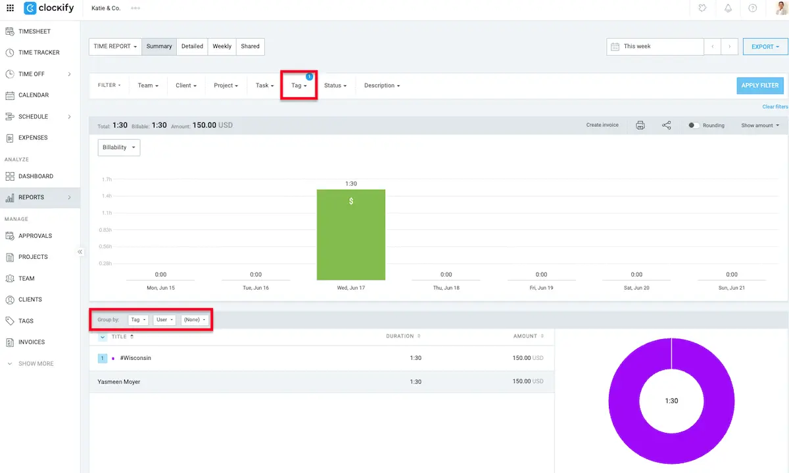Open the user profile avatar
The height and width of the screenshot is (473, 789).
click(x=781, y=9)
